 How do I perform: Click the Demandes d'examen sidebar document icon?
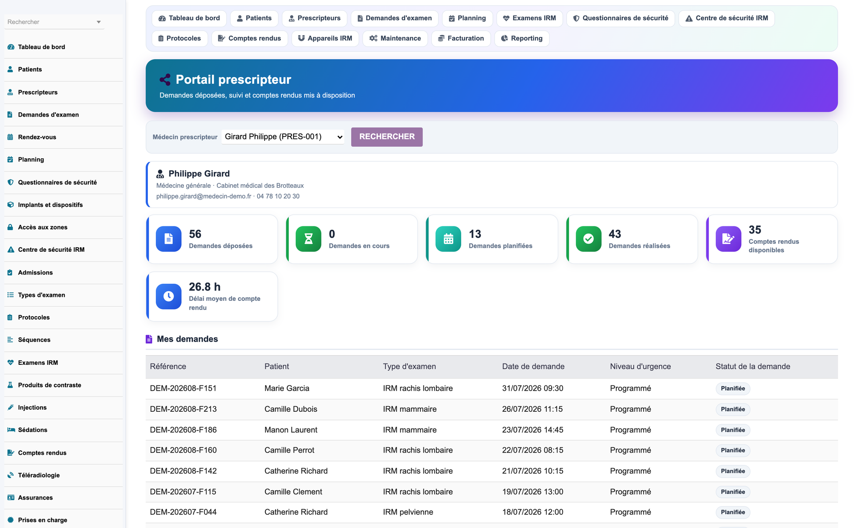pos(11,114)
